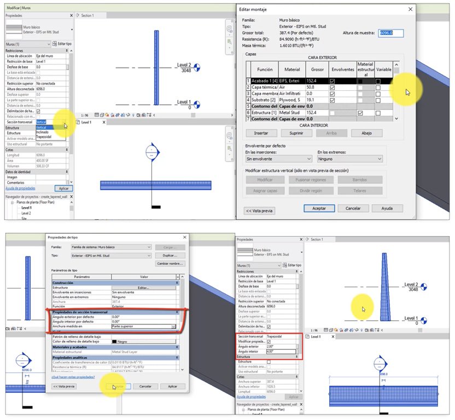
Task: Click horizontal scrollbar thumb under straight-wall Section 1
Action: coord(193,115)
